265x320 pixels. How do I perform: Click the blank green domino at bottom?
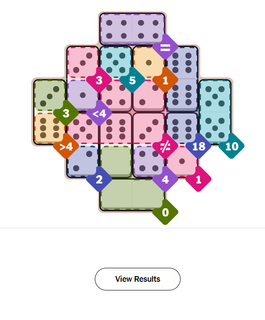[x=132, y=195]
